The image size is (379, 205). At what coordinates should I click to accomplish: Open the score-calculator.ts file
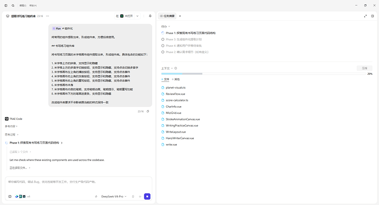tap(177, 100)
